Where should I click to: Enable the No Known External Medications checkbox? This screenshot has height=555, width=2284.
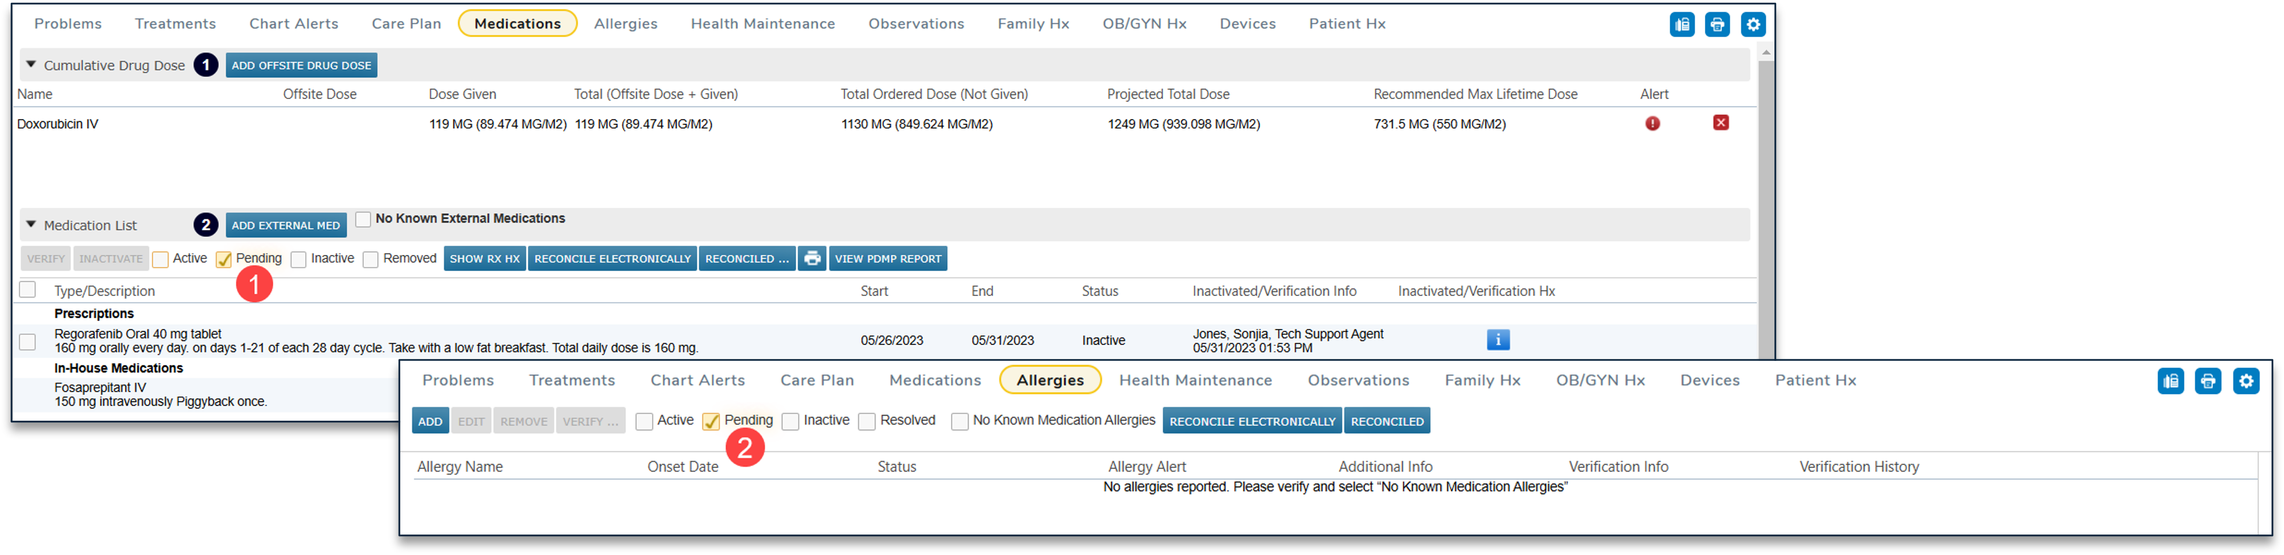(x=363, y=219)
